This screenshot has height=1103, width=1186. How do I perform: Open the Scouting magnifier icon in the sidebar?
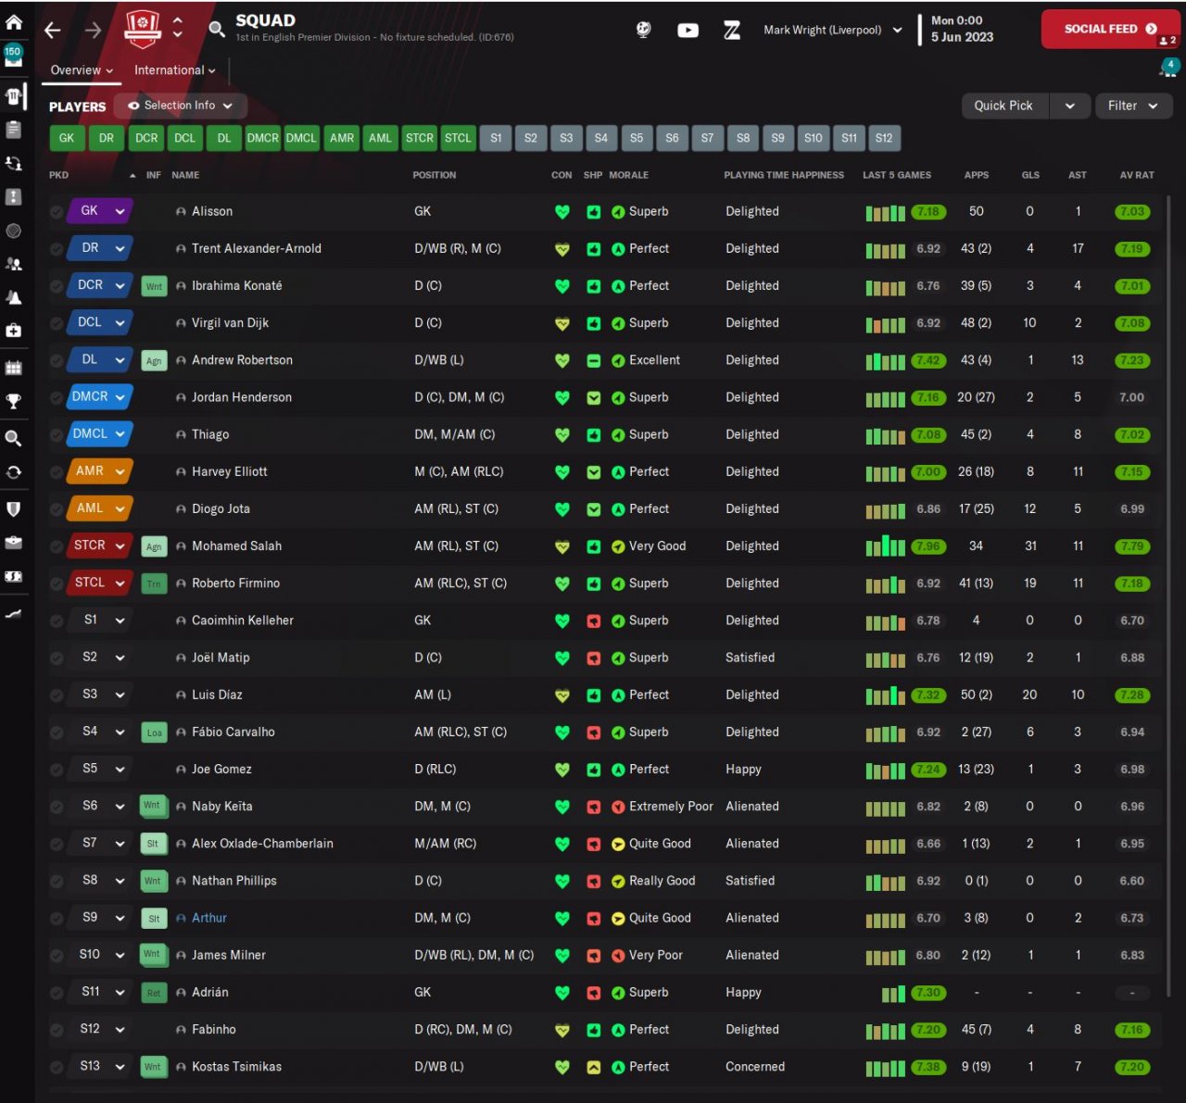pyautogui.click(x=14, y=438)
